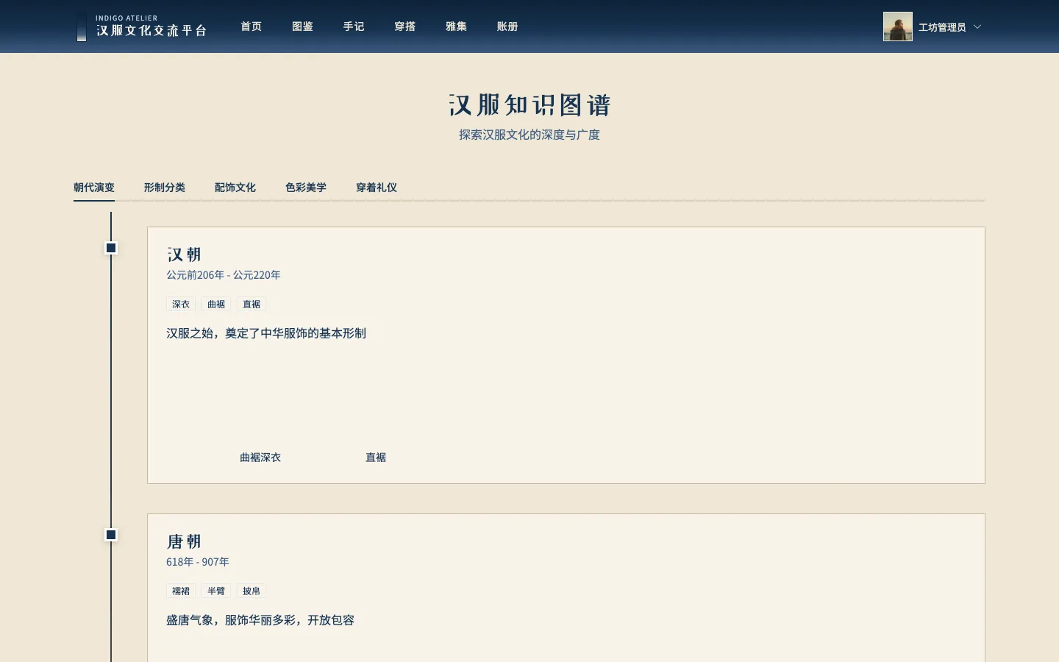Open the 曲裾深衣 image caption
This screenshot has height=662, width=1059.
click(x=260, y=458)
